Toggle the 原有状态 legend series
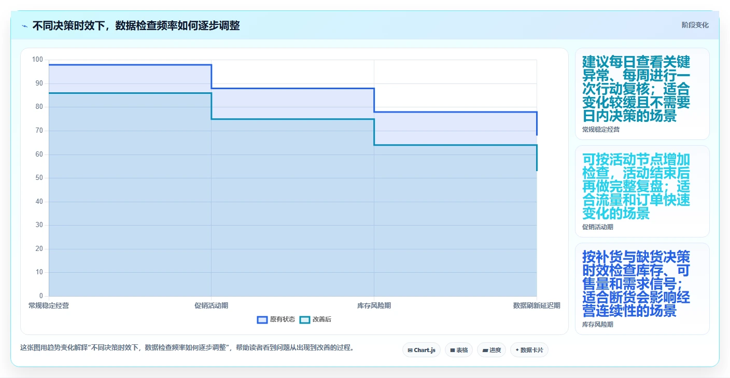The height and width of the screenshot is (378, 730). click(x=276, y=319)
